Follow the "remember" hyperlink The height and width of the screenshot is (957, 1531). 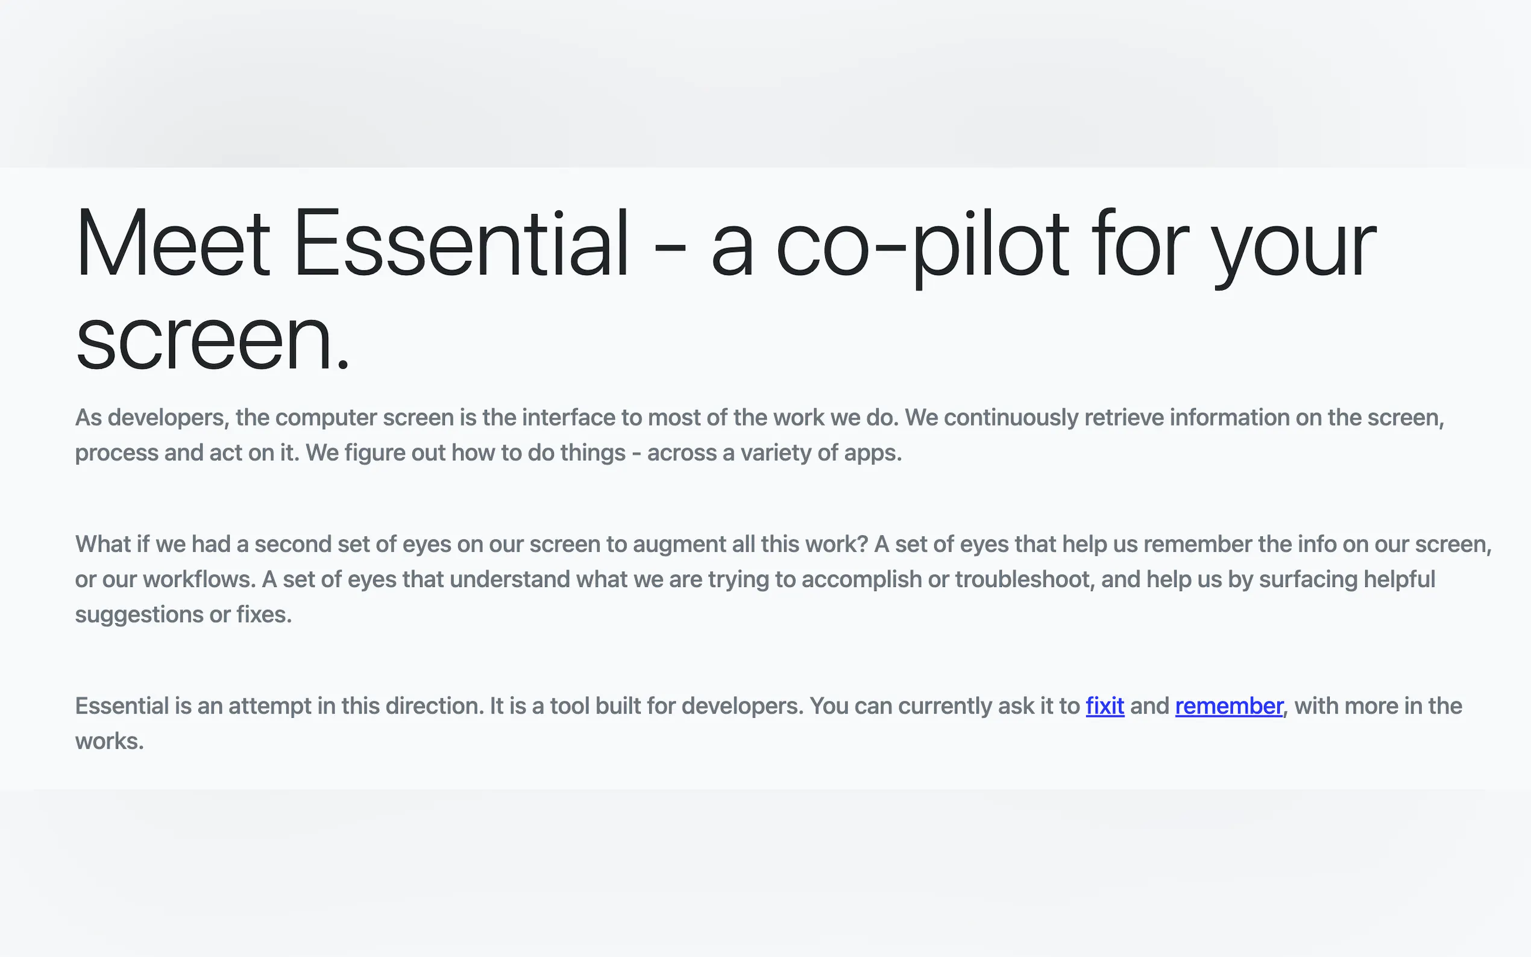coord(1228,706)
